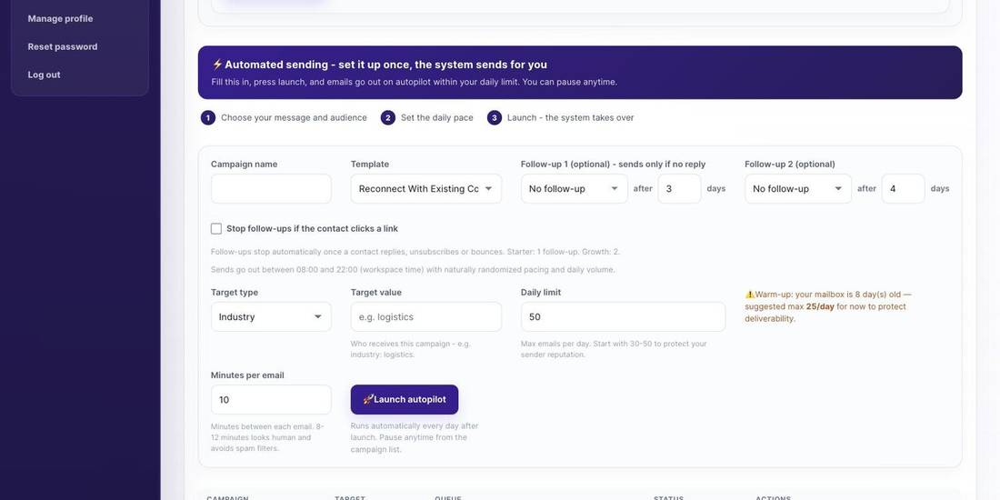Select Reset password in sidebar
This screenshot has width=1000, height=500.
pyautogui.click(x=63, y=46)
